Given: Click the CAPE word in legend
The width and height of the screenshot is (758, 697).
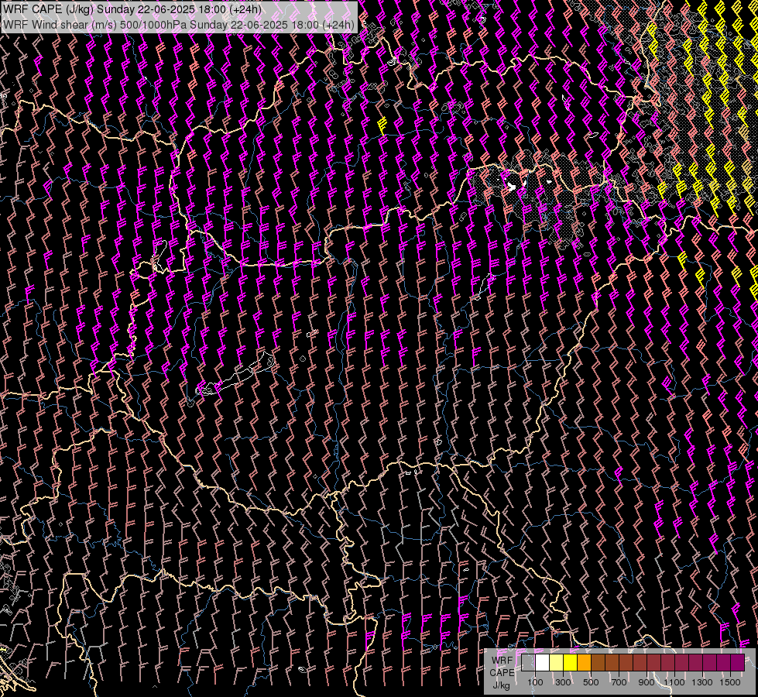Looking at the screenshot, I should pos(502,673).
